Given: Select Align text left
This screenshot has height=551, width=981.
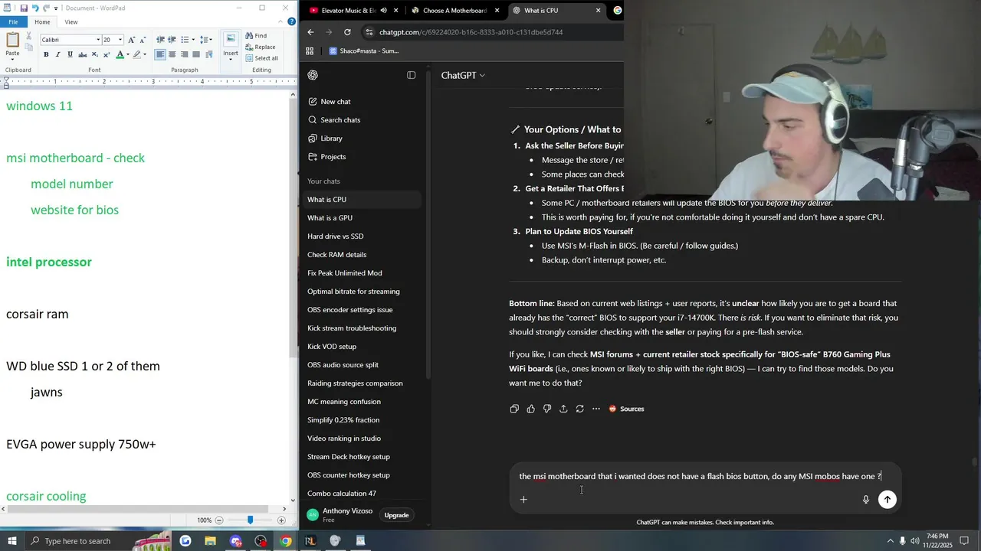Looking at the screenshot, I should click(160, 54).
